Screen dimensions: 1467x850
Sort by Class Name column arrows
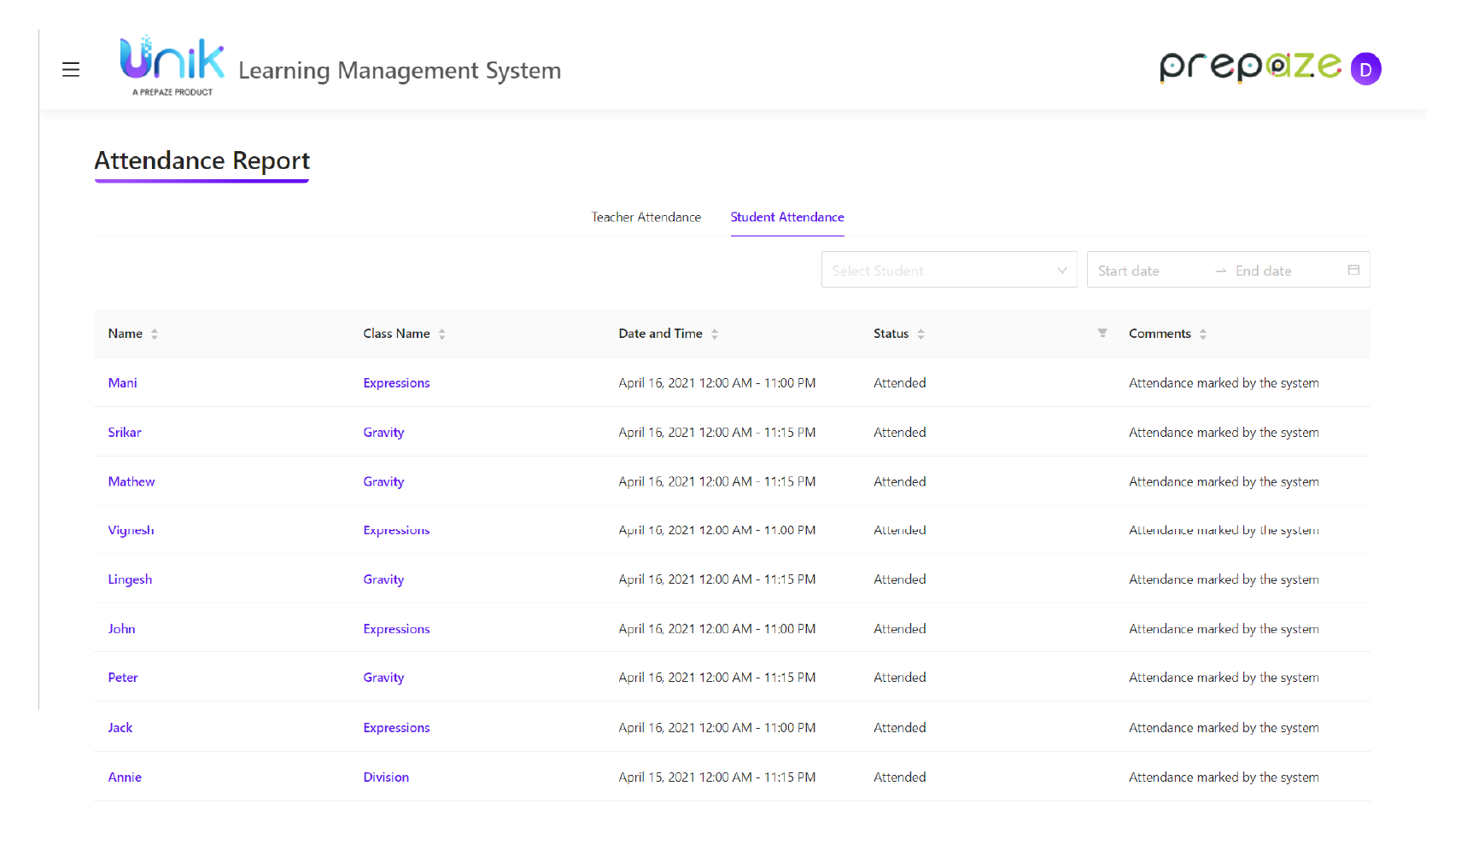pos(442,334)
